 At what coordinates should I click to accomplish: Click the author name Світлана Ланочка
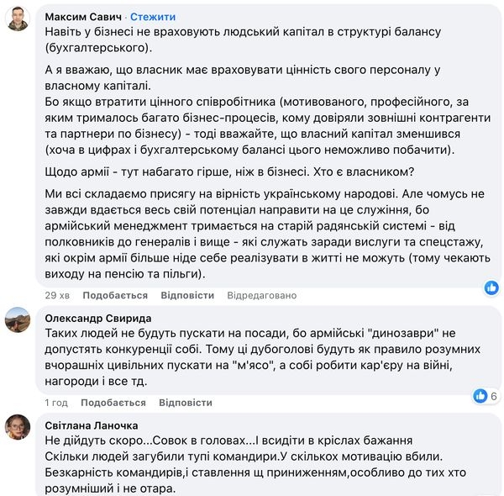click(92, 426)
